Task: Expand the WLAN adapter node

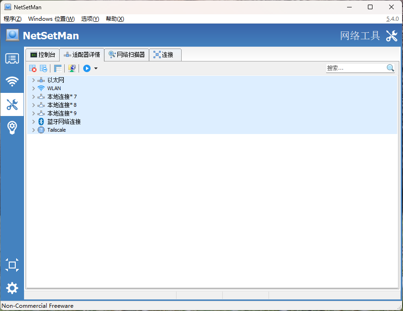Action: (x=33, y=88)
